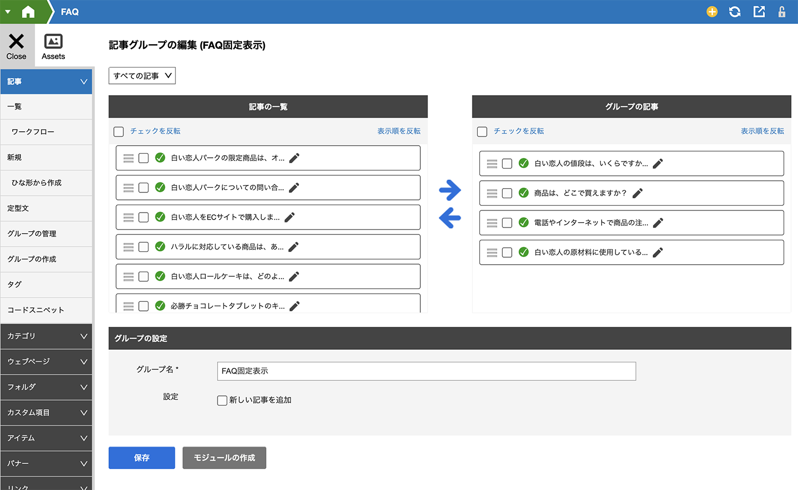The width and height of the screenshot is (798, 490).
Task: Check the box for 白い恋人ロールケーキは
Action: [144, 276]
